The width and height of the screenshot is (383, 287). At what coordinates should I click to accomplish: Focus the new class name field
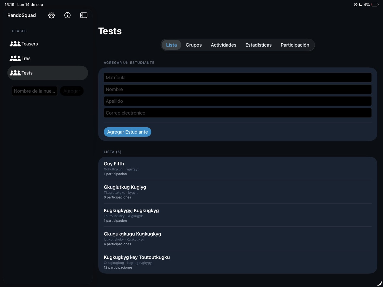[x=35, y=91]
